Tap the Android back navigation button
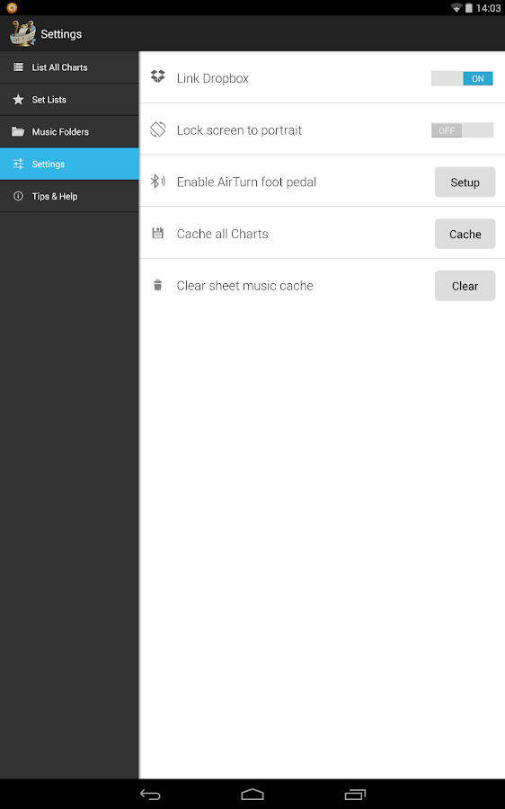This screenshot has height=809, width=505. [x=150, y=795]
